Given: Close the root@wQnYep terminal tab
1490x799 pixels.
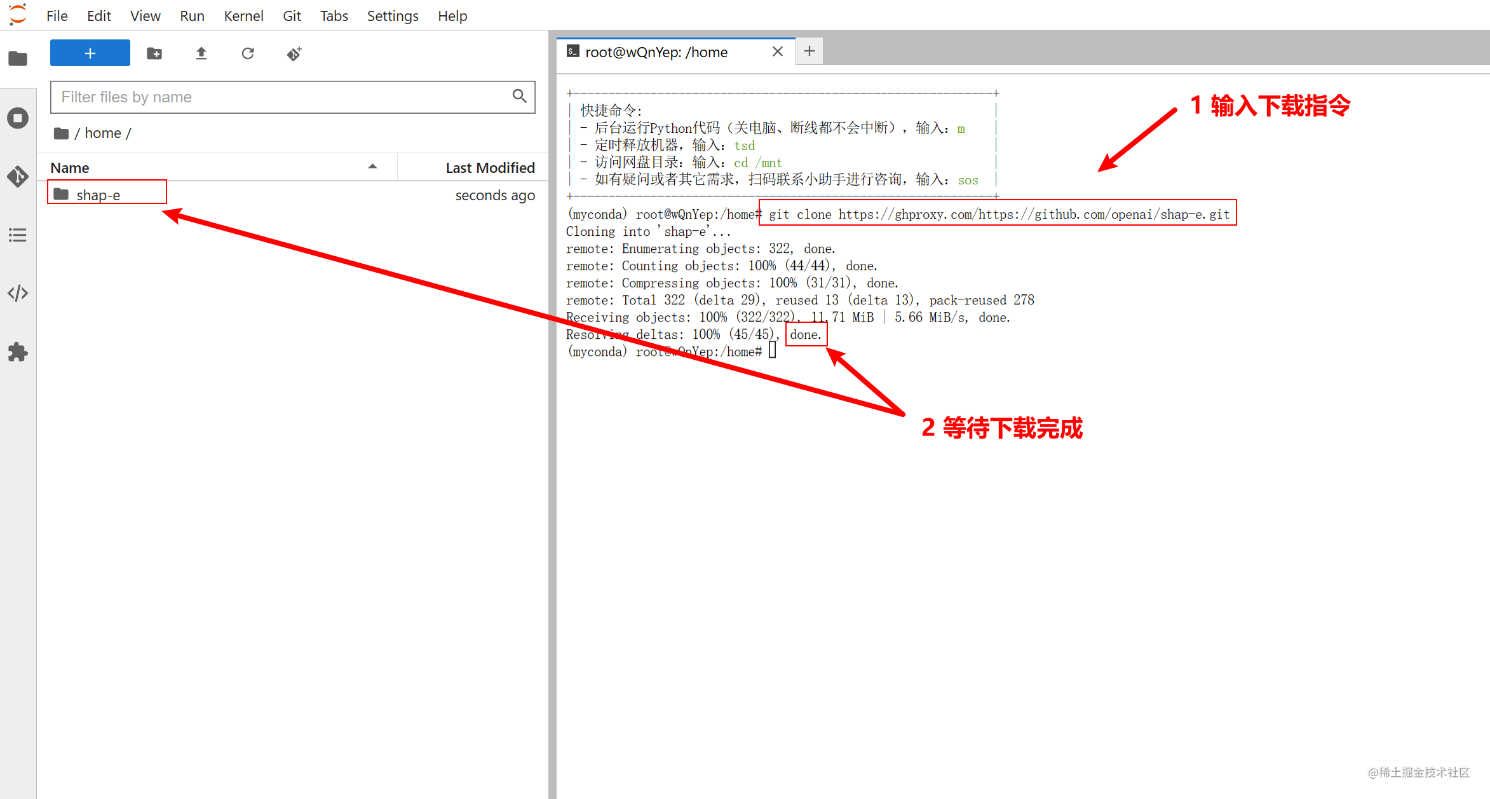Looking at the screenshot, I should click(778, 51).
